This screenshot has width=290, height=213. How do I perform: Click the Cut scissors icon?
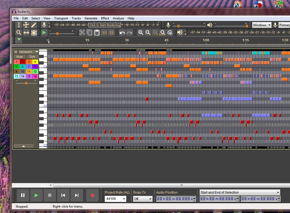click(x=82, y=33)
